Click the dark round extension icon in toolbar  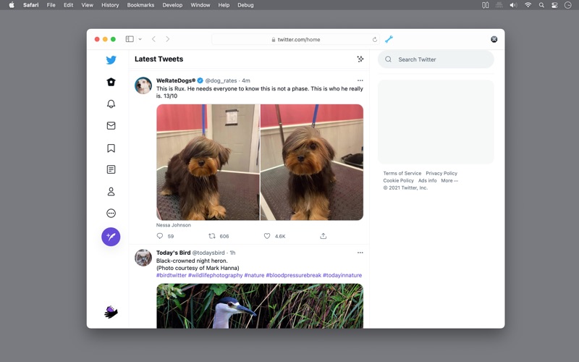[x=494, y=39]
